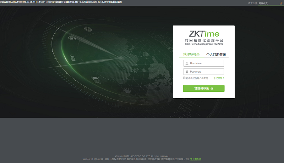Click the green 管理员登录 login button
Screen dimensions: 284x163
click(204, 88)
